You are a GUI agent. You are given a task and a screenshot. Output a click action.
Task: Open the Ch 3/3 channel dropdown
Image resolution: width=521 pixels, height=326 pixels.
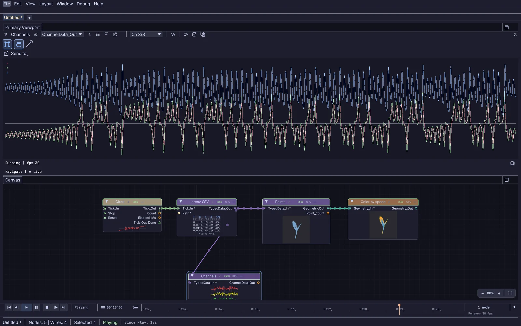point(146,34)
